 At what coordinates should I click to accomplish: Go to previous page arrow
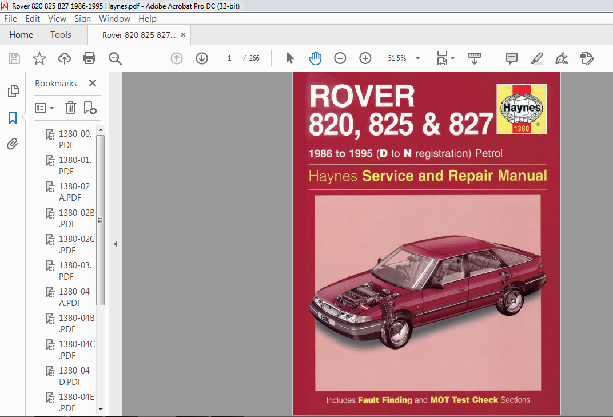(177, 59)
